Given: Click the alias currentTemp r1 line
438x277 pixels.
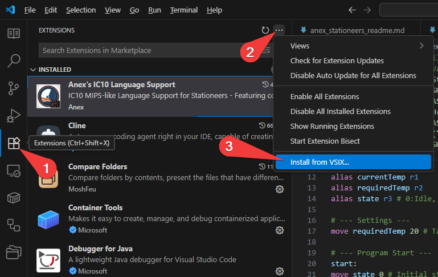Looking at the screenshot, I should pos(375,177).
